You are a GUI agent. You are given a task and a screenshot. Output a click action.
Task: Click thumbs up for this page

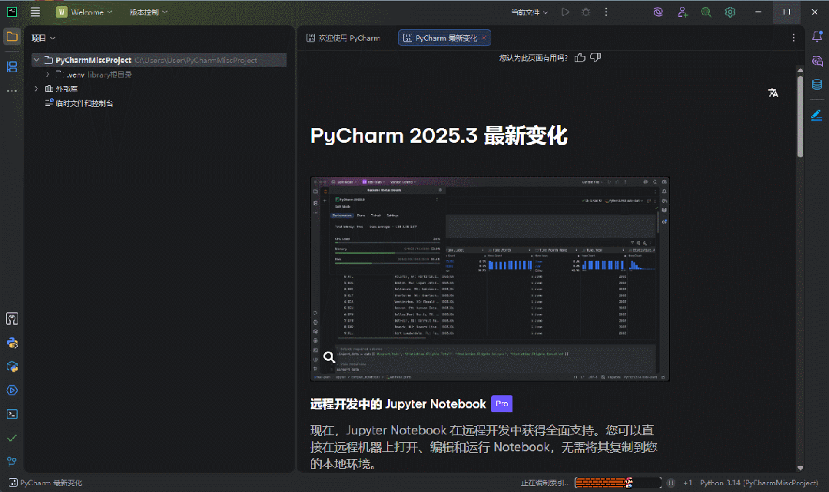[x=580, y=58]
